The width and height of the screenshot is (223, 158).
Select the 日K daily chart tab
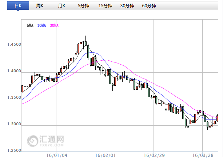pyautogui.click(x=17, y=6)
